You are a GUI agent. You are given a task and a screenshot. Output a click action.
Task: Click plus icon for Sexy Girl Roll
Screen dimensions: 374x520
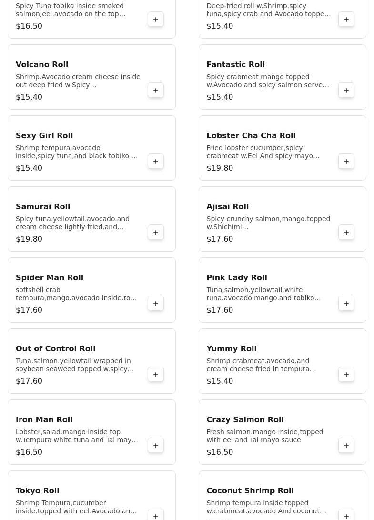156,162
